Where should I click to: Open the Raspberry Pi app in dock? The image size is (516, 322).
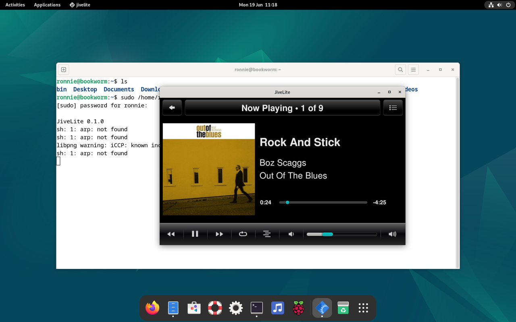(298, 308)
